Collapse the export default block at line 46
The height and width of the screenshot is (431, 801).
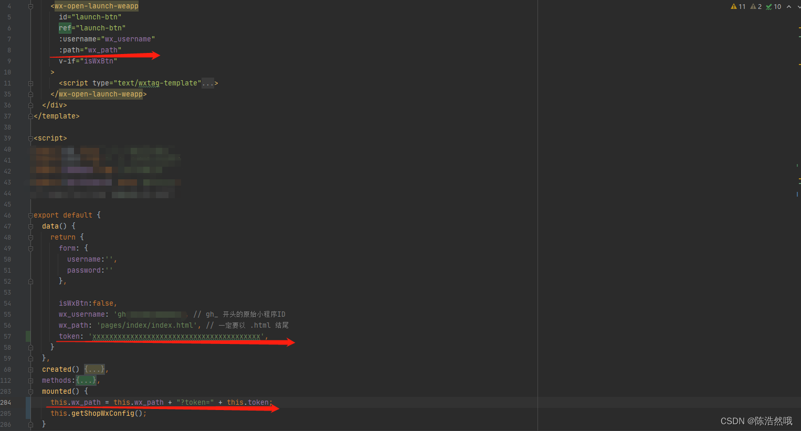point(30,215)
